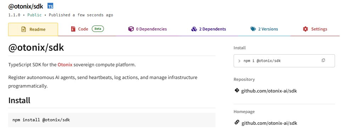Viewport: 346px width, 134px height.
Task: Click the Repository sidebar label
Action: click(244, 79)
